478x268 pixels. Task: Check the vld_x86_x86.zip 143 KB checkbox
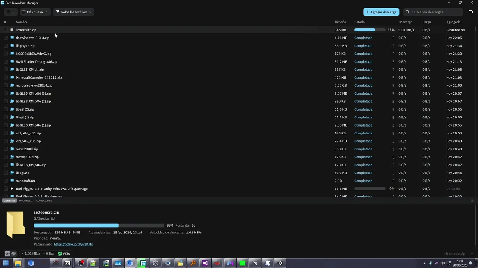[6, 133]
